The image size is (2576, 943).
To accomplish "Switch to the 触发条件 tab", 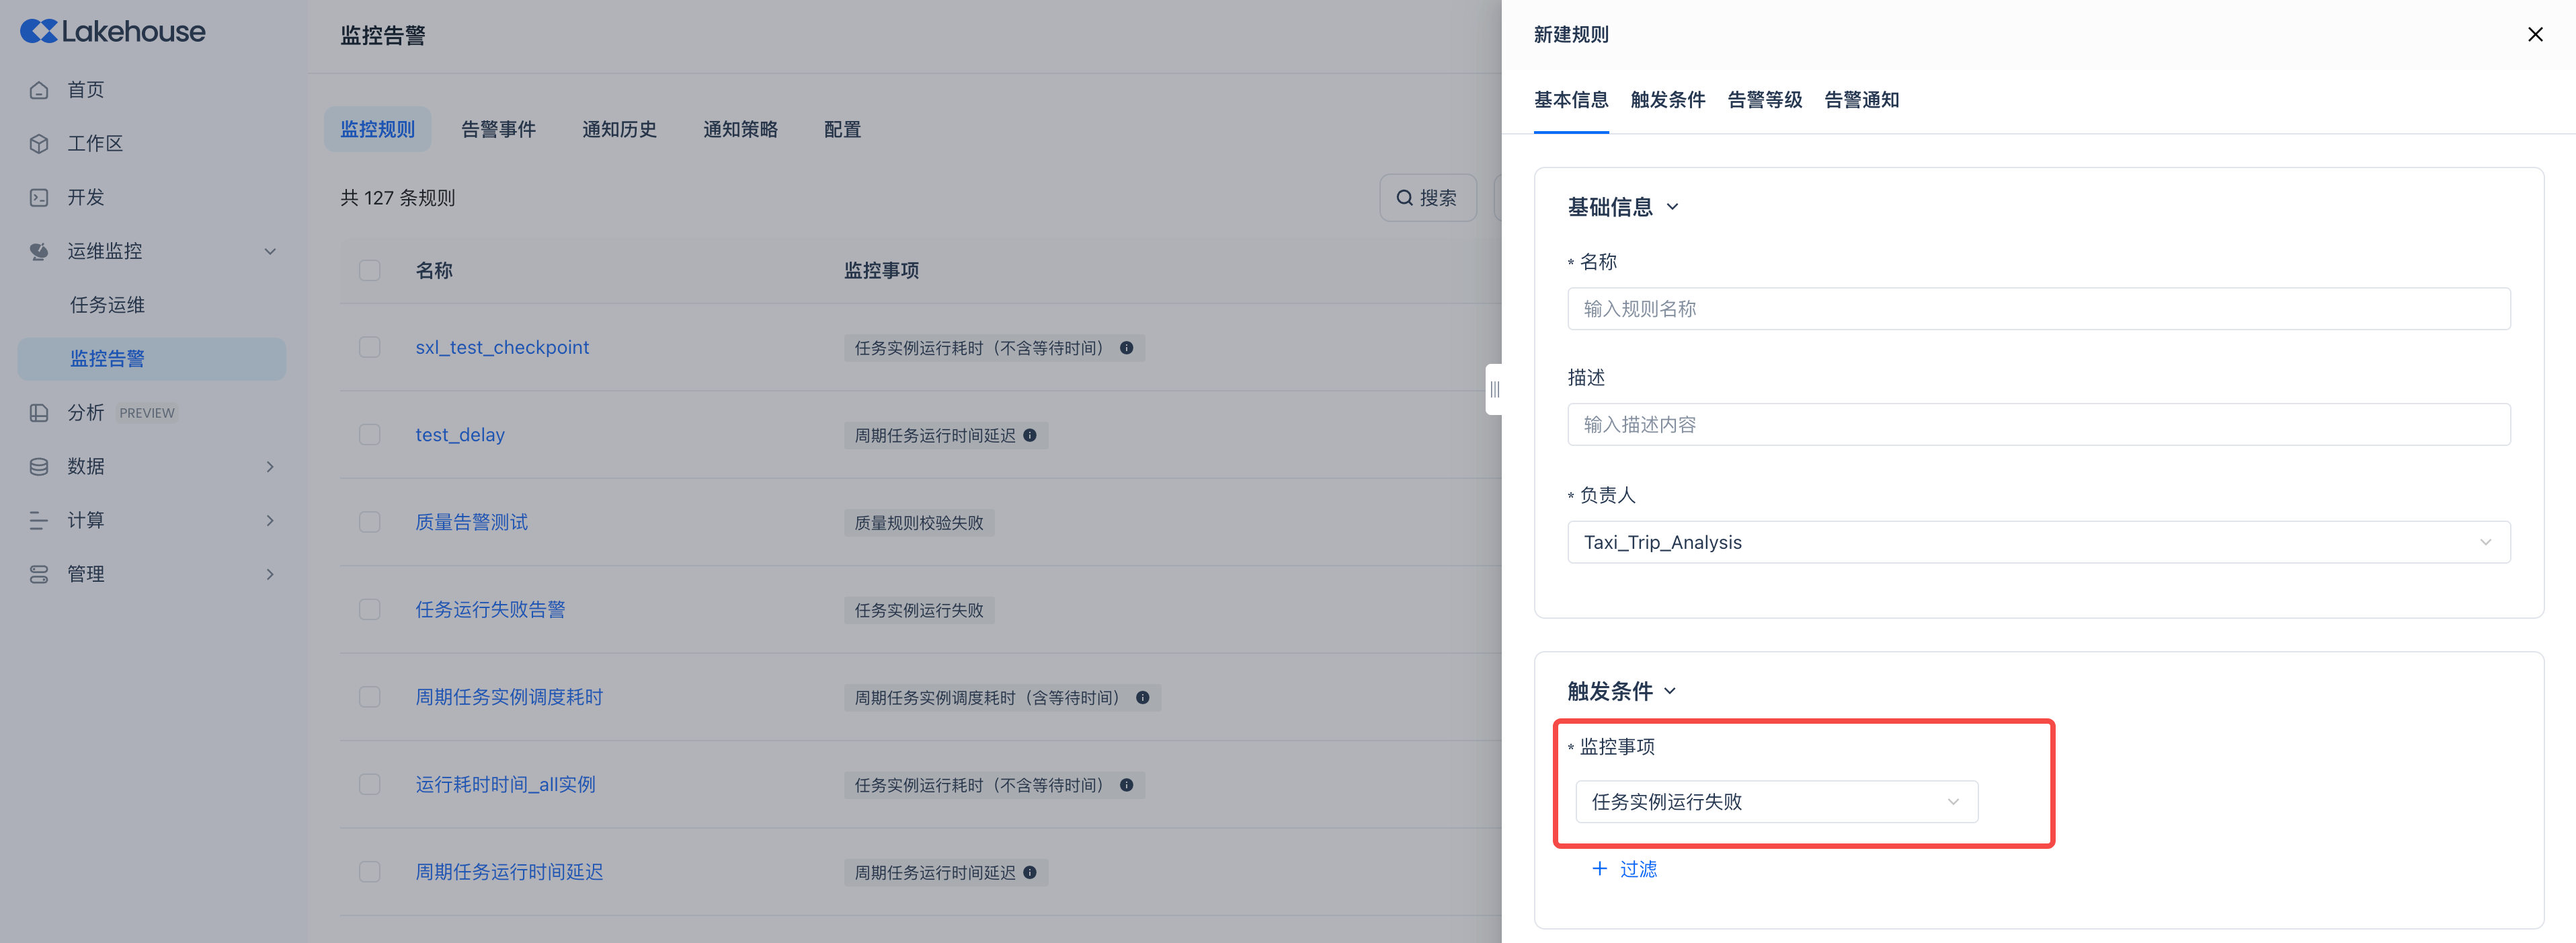I will click(x=1667, y=100).
